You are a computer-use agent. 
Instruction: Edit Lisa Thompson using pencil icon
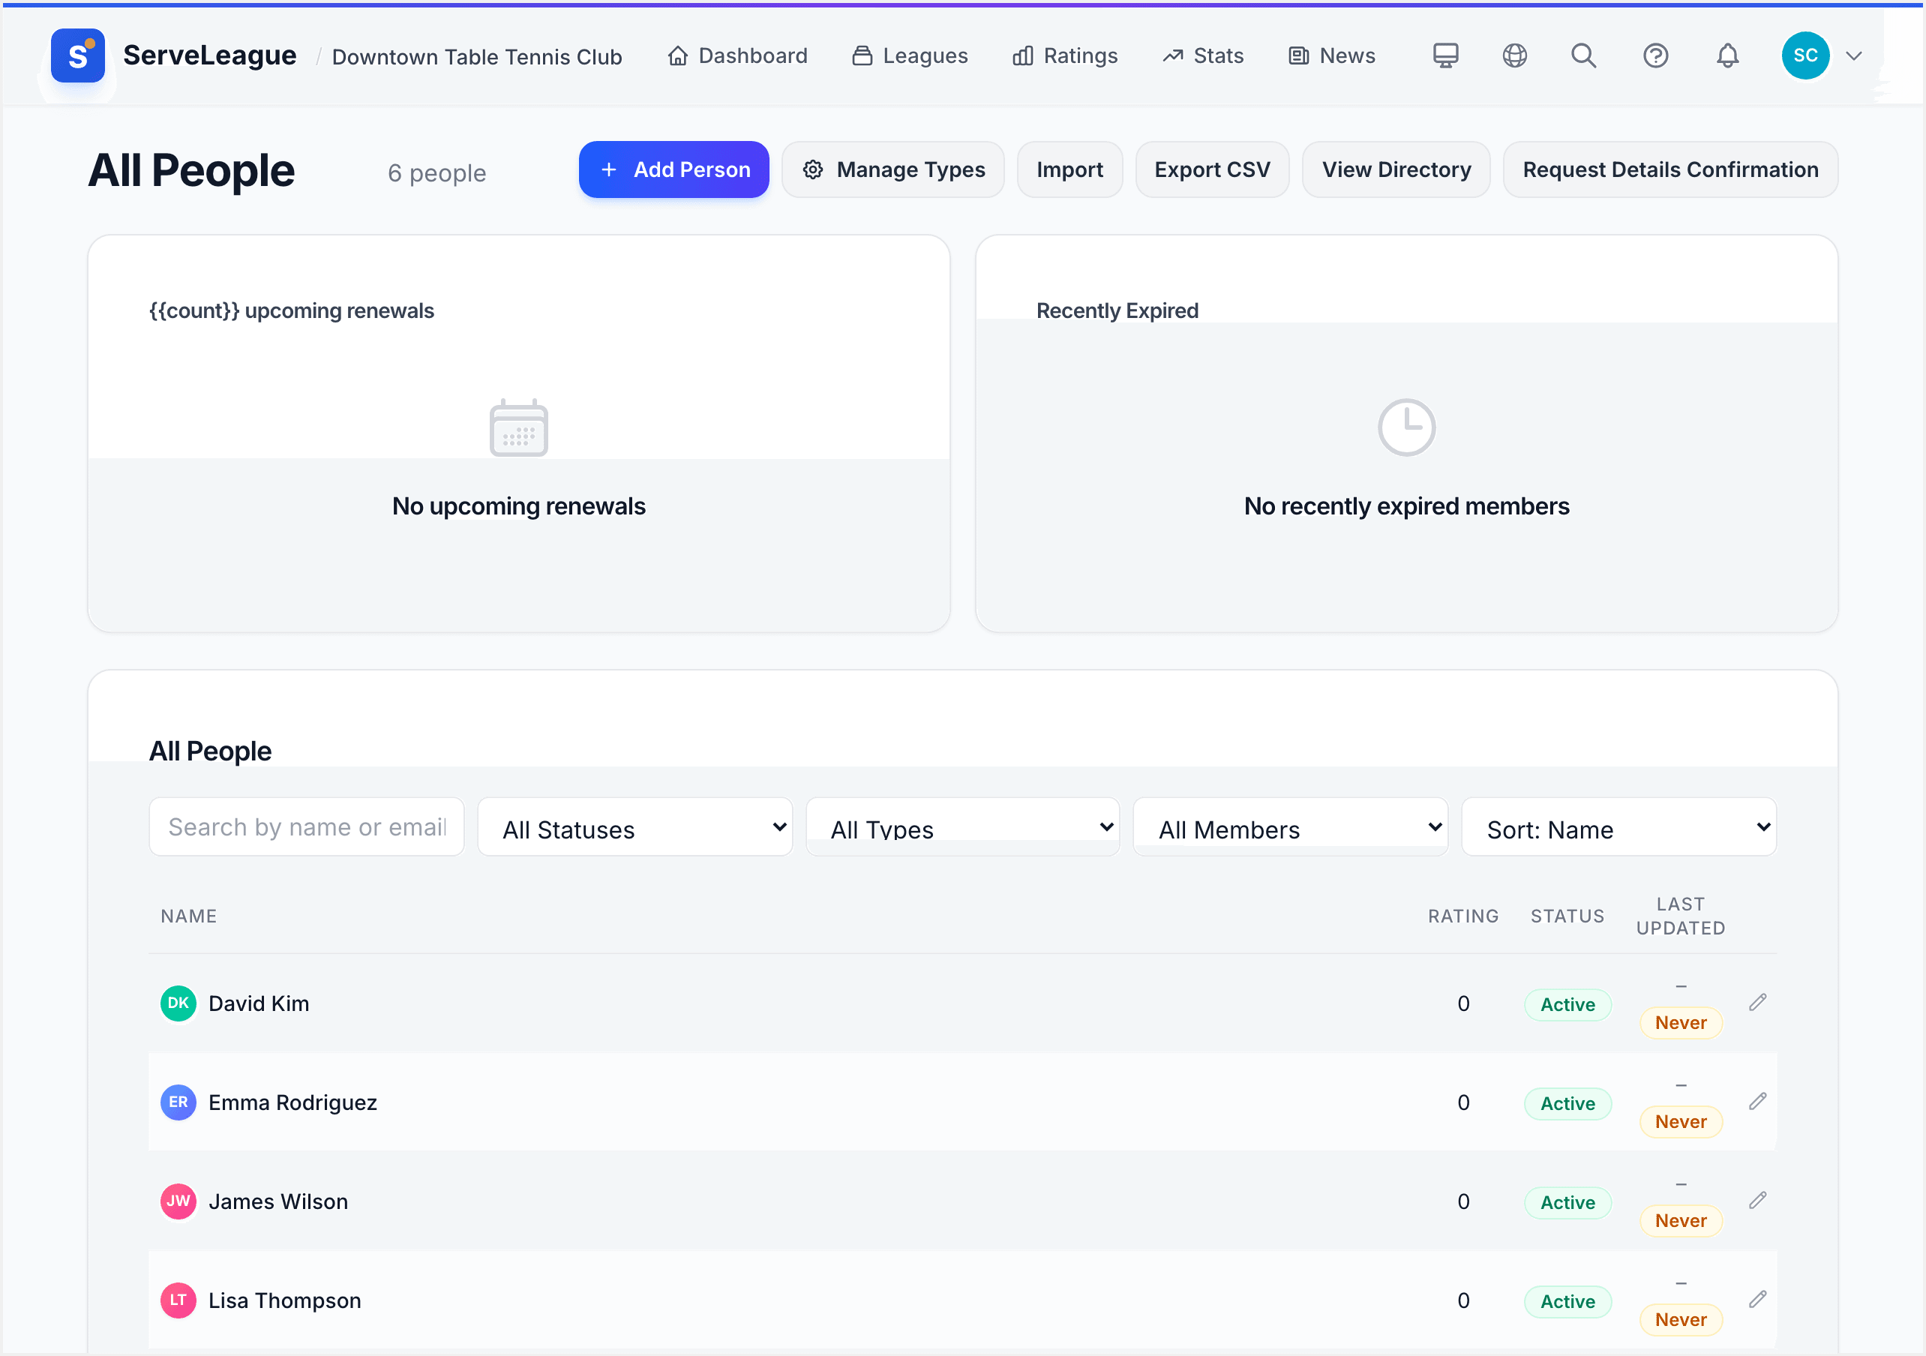[x=1757, y=1299]
